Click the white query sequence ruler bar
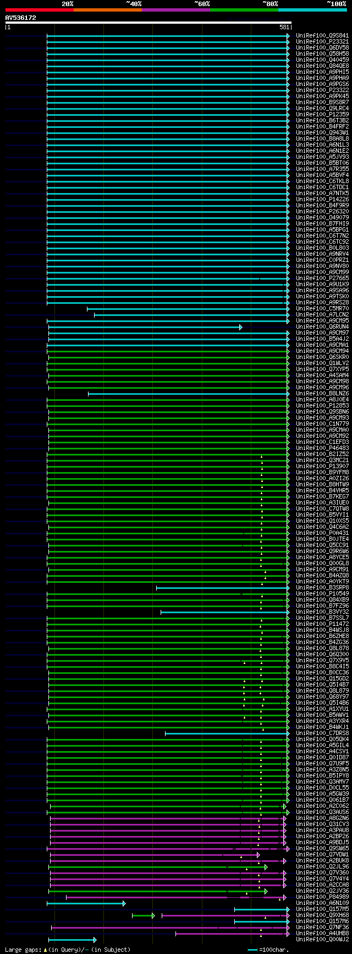This screenshot has width=352, height=954. (148, 23)
